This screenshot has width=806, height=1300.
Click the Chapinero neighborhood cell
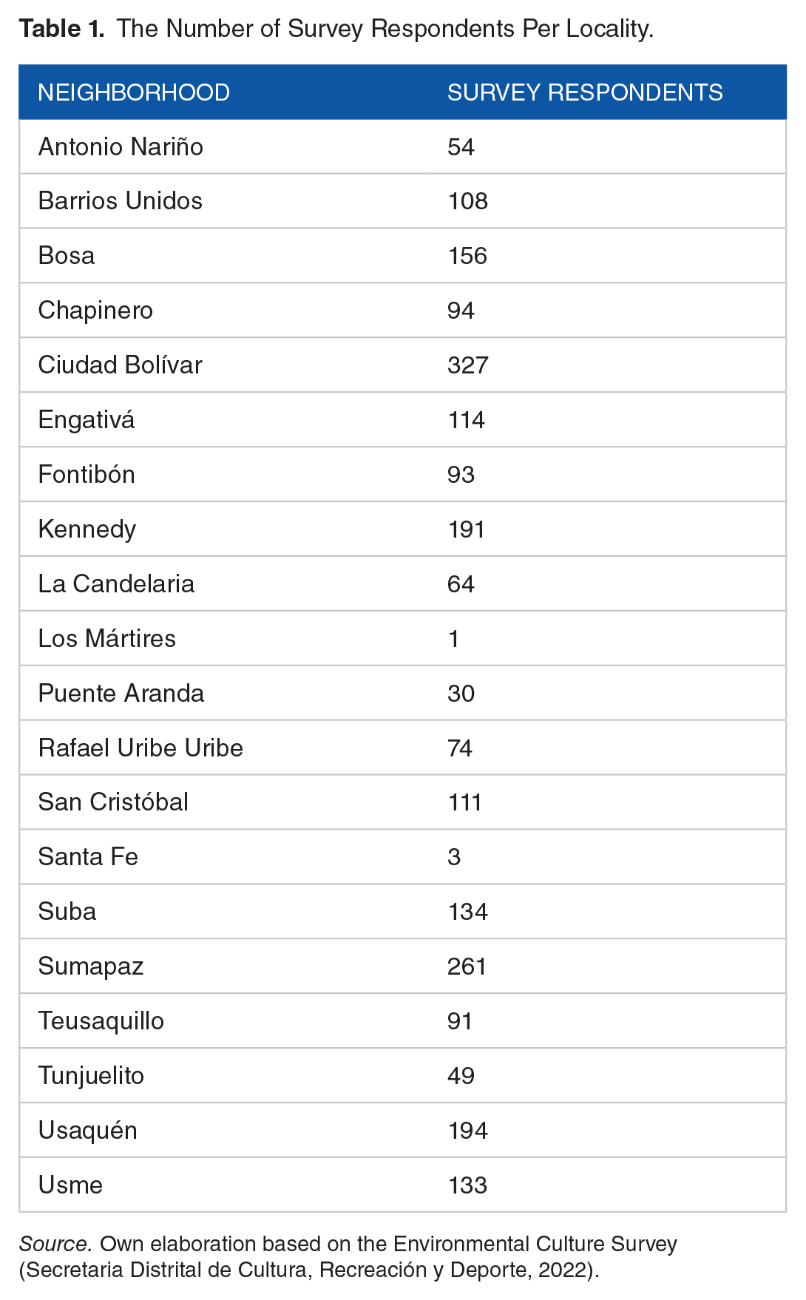(x=95, y=311)
